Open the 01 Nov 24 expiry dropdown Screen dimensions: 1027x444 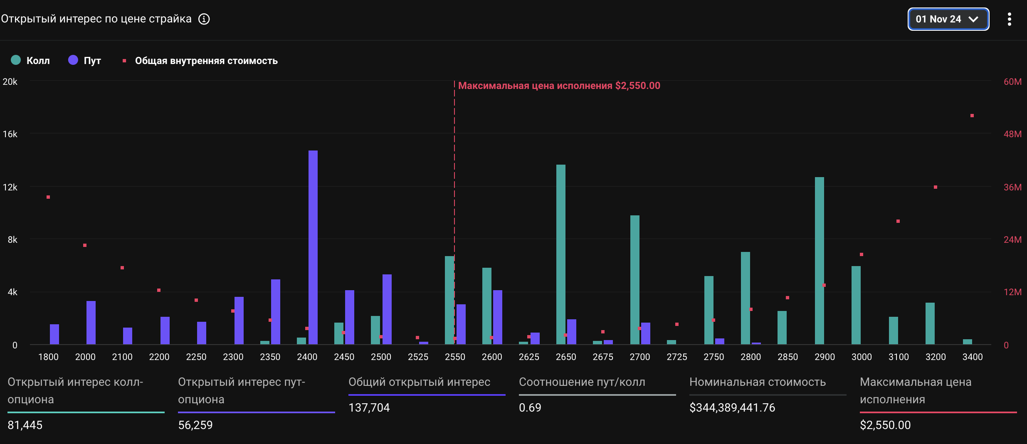tap(948, 19)
